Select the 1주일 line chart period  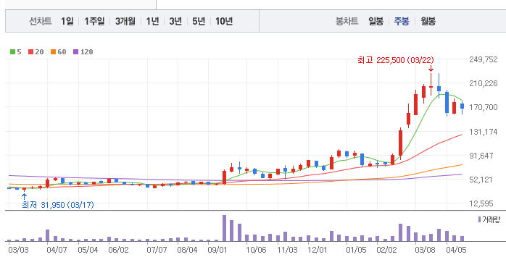click(94, 21)
